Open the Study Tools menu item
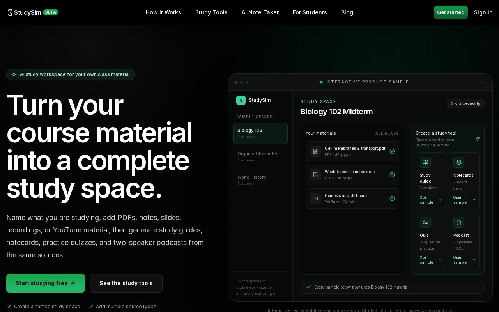 point(211,12)
